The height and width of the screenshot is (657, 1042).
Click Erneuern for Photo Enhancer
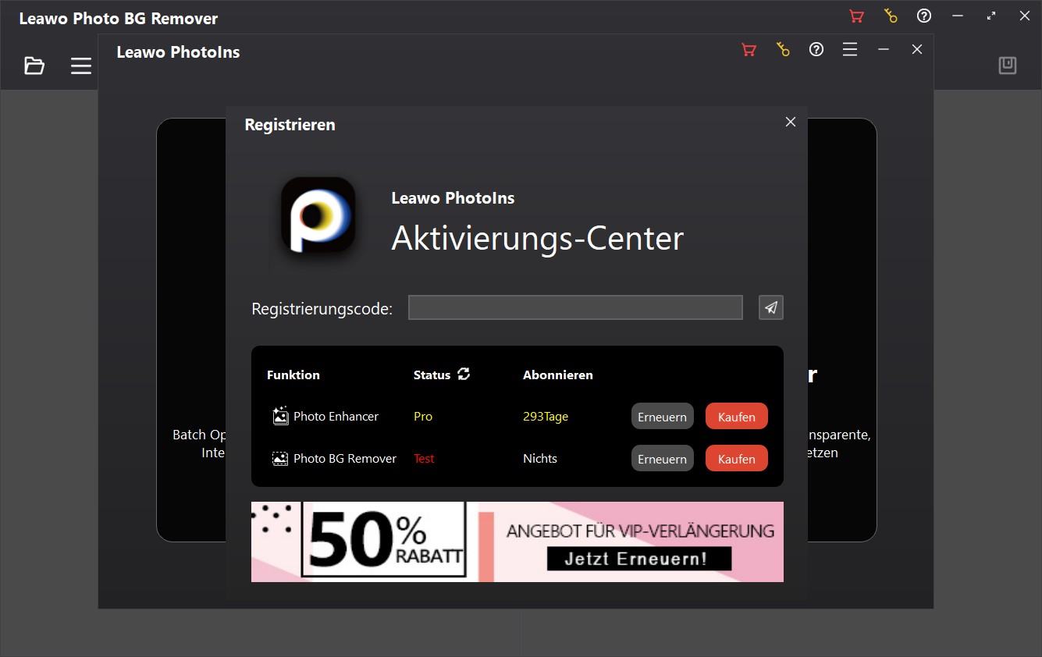(x=663, y=417)
